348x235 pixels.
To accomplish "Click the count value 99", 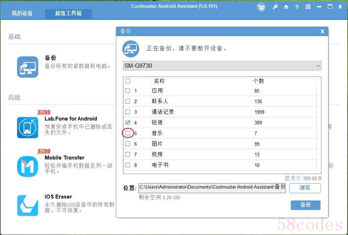I will coord(257,144).
